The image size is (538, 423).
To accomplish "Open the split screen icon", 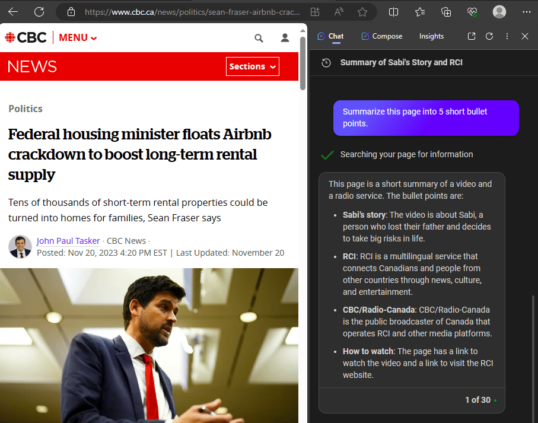I will (x=393, y=12).
